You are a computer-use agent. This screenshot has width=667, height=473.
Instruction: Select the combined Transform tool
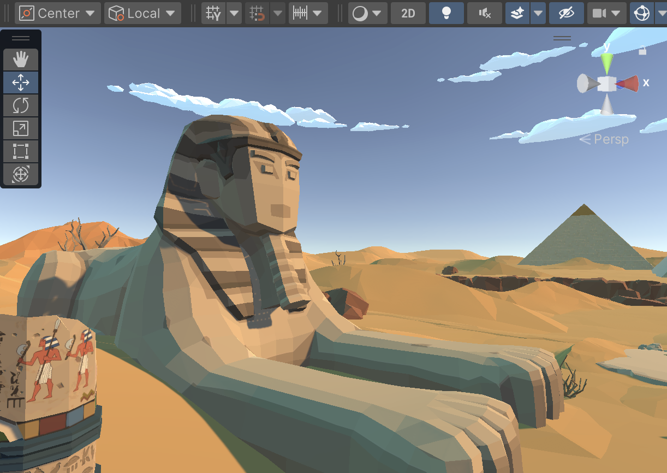(x=21, y=174)
